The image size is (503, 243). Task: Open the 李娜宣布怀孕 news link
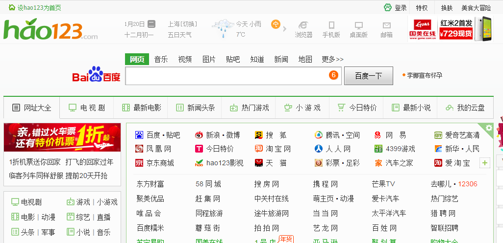(424, 75)
